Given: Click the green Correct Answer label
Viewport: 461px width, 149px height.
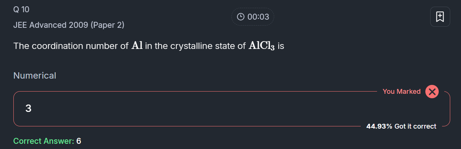Looking at the screenshot, I should click(43, 141).
